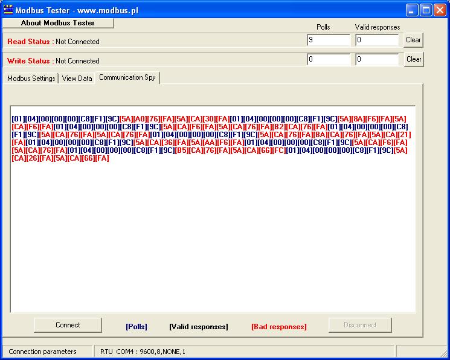Viewport: 450px width, 360px height.
Task: Click the red [FC] byte in spy log
Action: (279, 150)
